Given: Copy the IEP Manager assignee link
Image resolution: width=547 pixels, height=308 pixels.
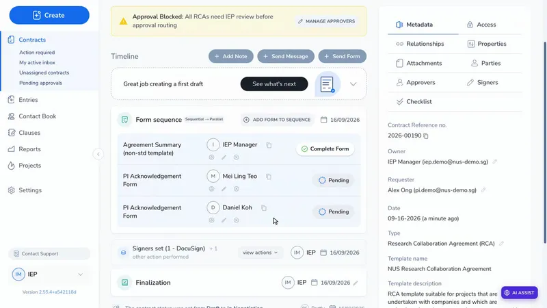Looking at the screenshot, I should point(269,145).
